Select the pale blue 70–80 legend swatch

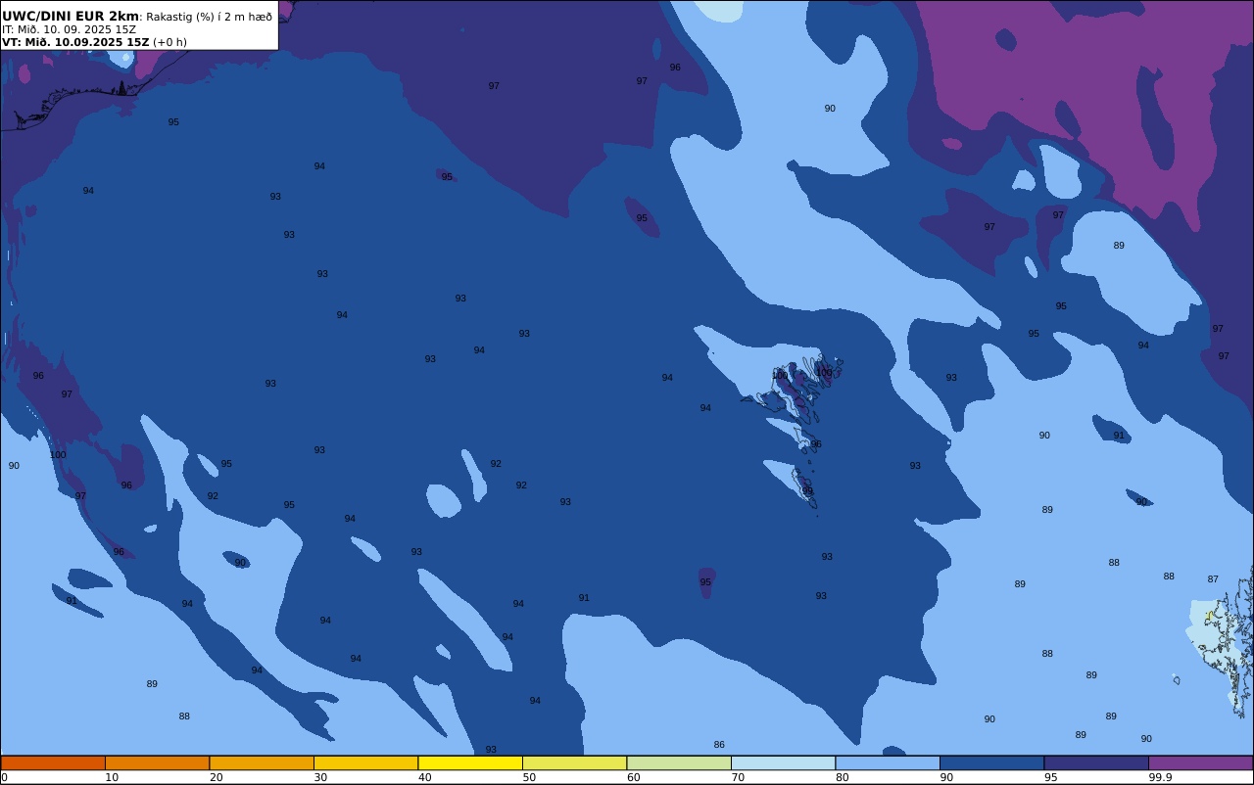pos(783,762)
